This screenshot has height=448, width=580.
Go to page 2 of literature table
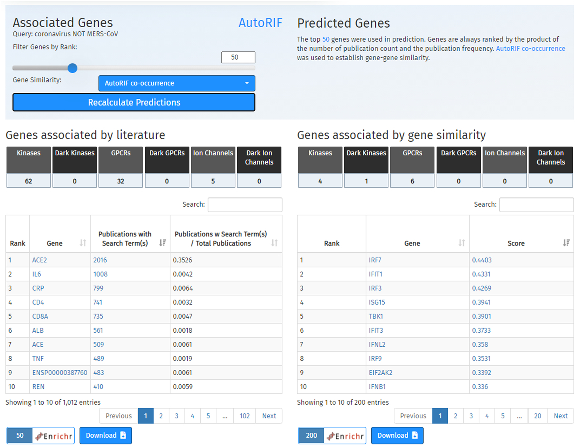161,416
